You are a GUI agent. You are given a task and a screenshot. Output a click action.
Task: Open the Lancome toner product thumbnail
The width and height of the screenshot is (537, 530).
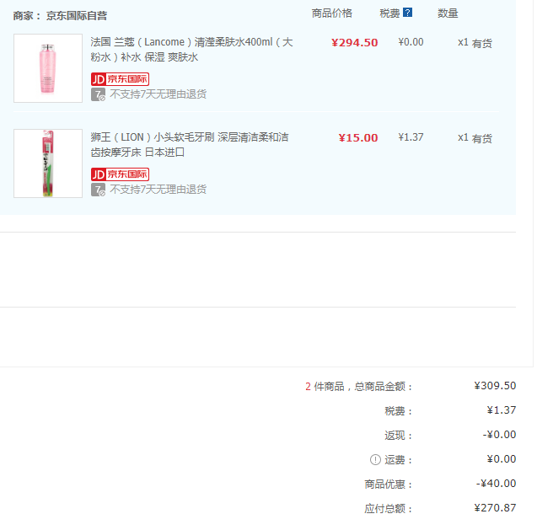pyautogui.click(x=48, y=68)
